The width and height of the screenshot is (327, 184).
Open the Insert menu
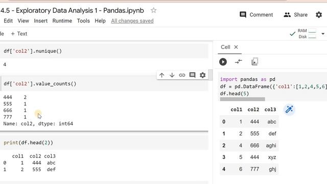[x=41, y=21]
